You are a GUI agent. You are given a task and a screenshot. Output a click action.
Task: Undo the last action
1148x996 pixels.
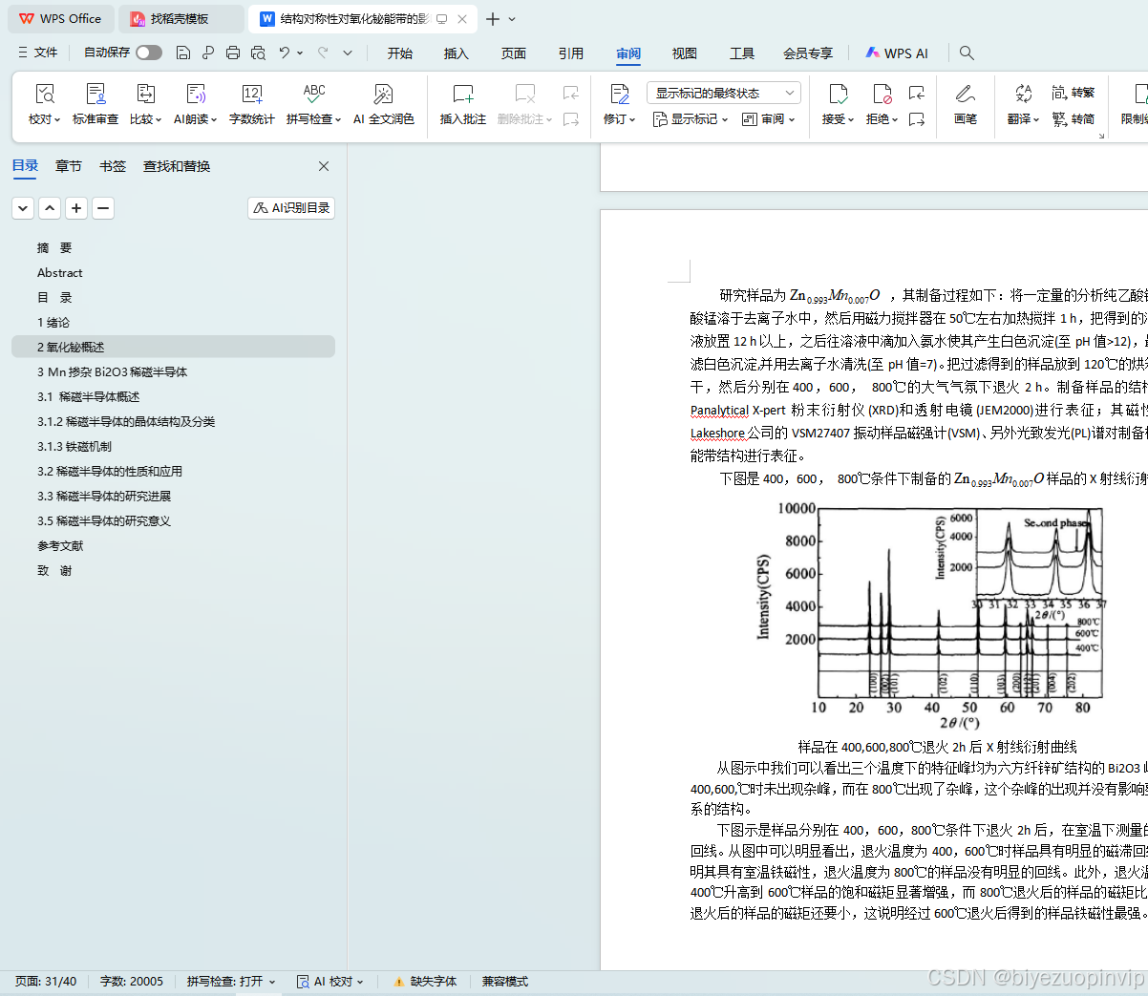(x=285, y=53)
